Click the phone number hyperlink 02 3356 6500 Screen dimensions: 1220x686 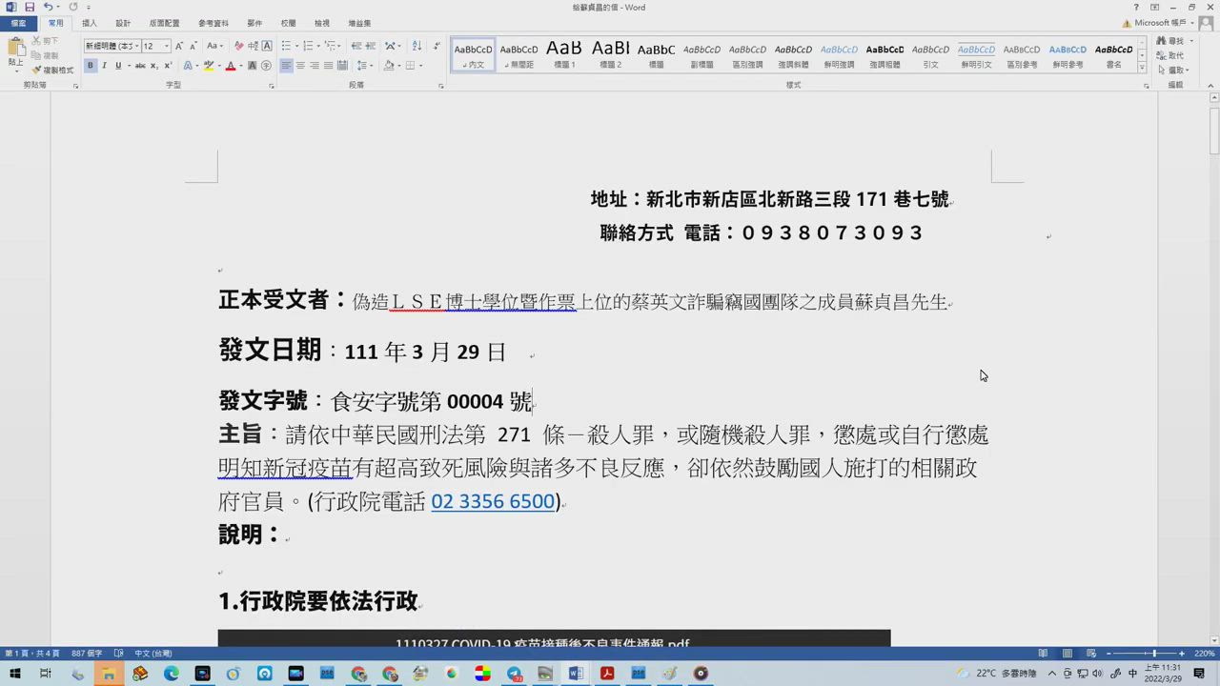coord(493,502)
